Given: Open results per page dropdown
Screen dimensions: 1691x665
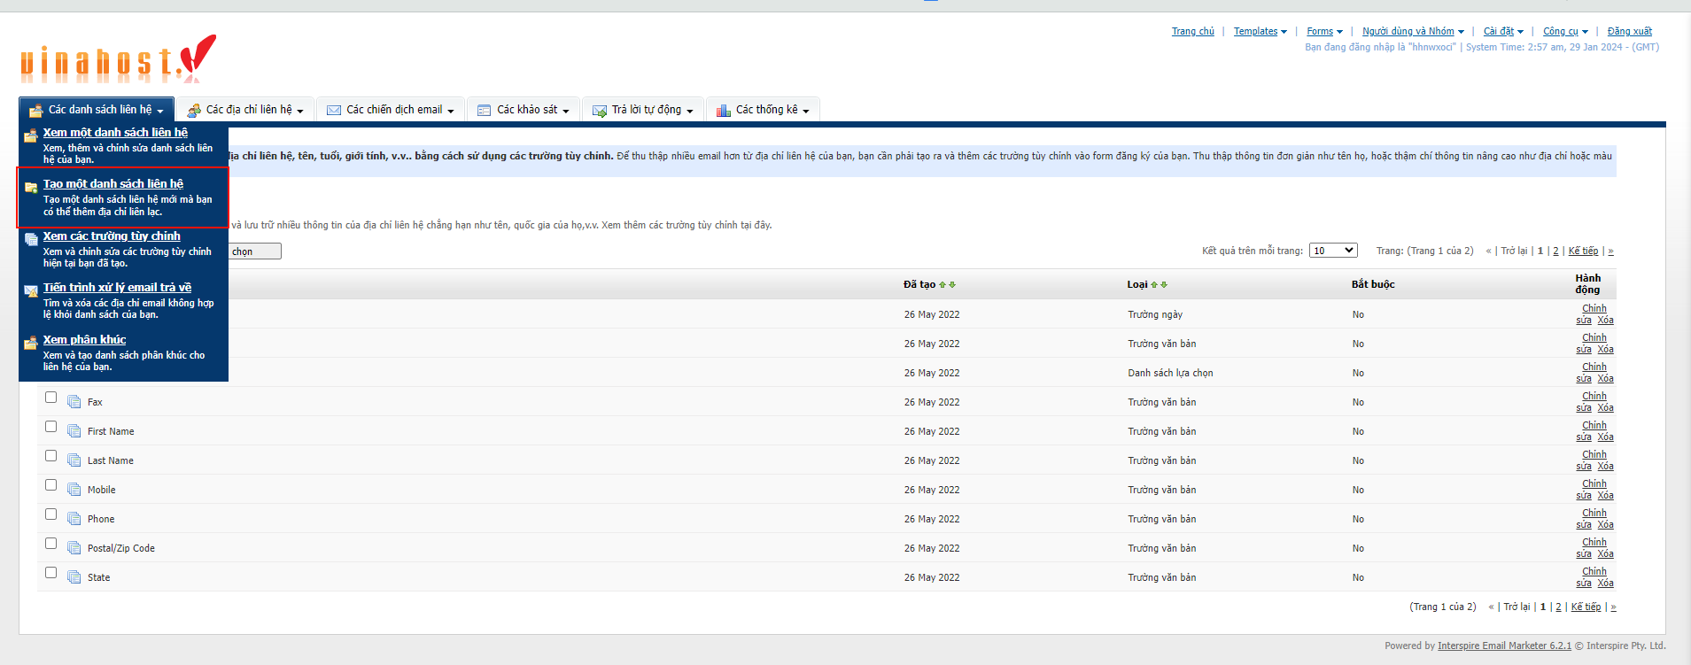Looking at the screenshot, I should (x=1333, y=251).
